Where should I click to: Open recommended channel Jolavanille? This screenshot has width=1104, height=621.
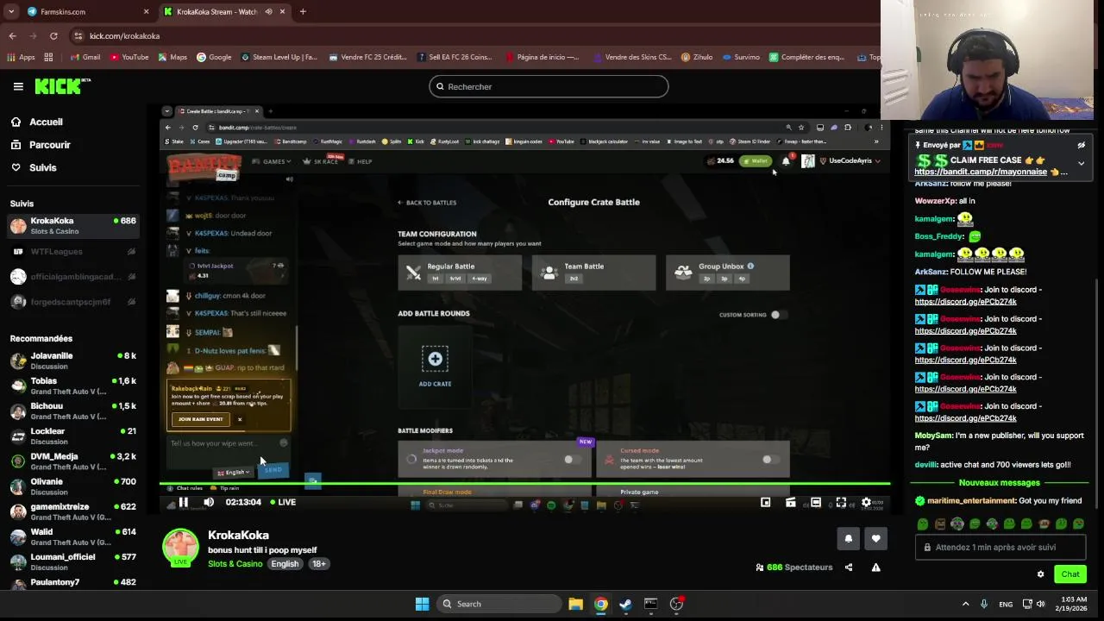tap(73, 361)
